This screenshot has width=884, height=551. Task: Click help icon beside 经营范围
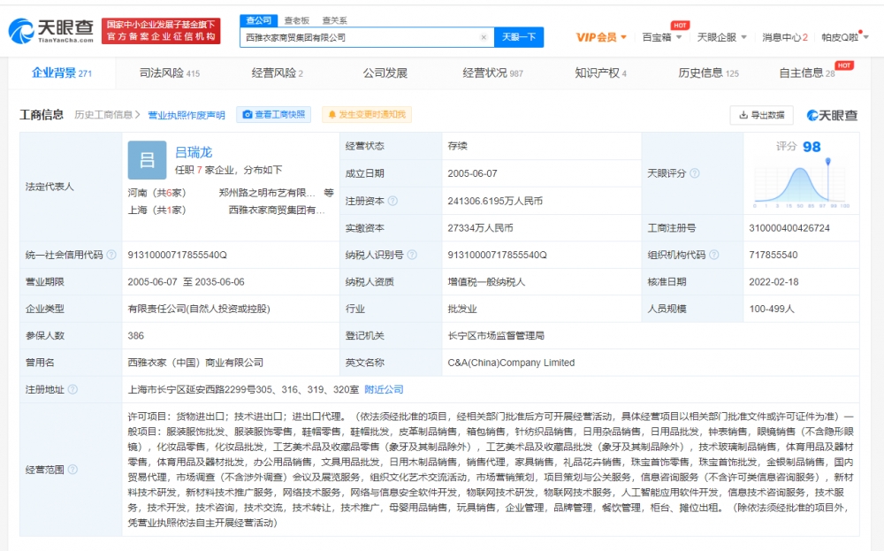coord(72,470)
